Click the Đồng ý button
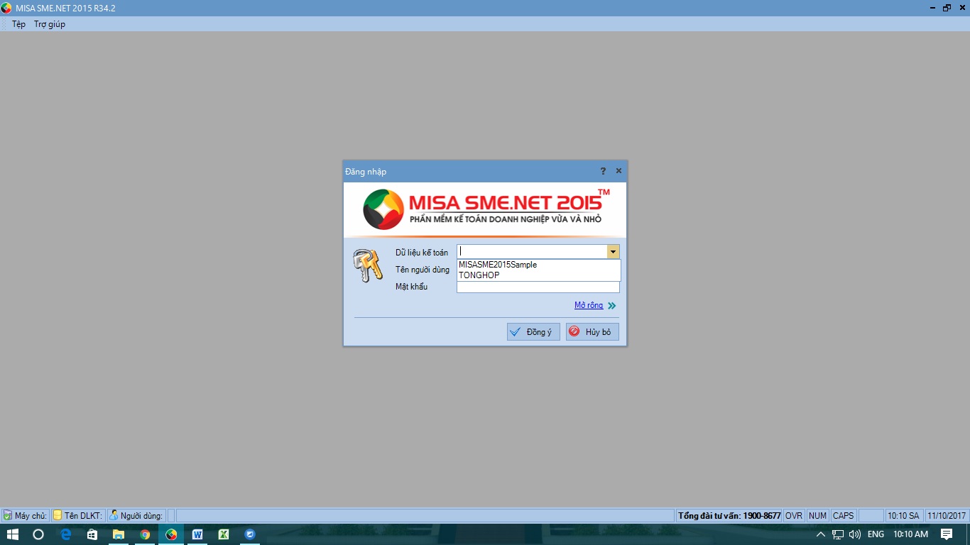Screen dimensions: 970x545 pyautogui.click(x=533, y=332)
